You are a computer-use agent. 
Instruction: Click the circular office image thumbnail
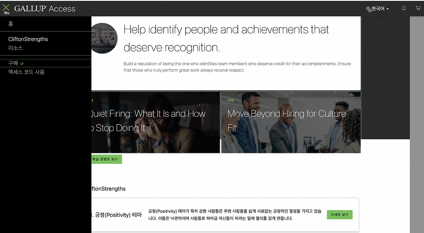coord(104,38)
